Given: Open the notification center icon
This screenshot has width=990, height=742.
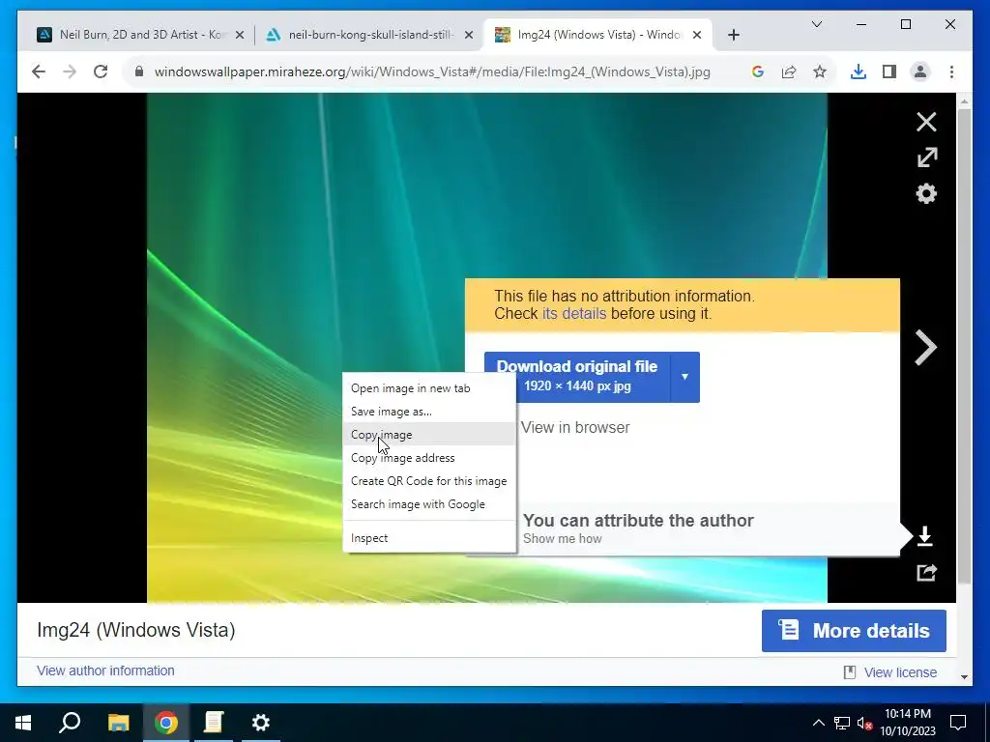Looking at the screenshot, I should pyautogui.click(x=958, y=723).
